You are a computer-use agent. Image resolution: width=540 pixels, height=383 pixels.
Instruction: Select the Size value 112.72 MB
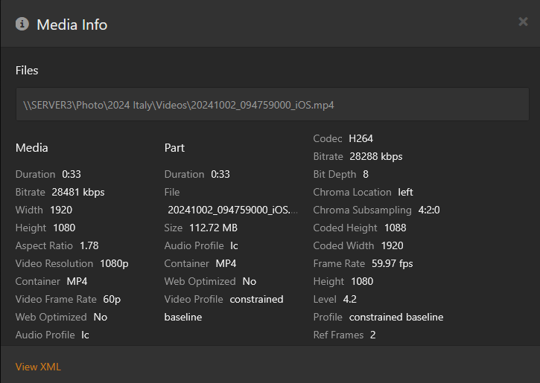click(x=212, y=228)
